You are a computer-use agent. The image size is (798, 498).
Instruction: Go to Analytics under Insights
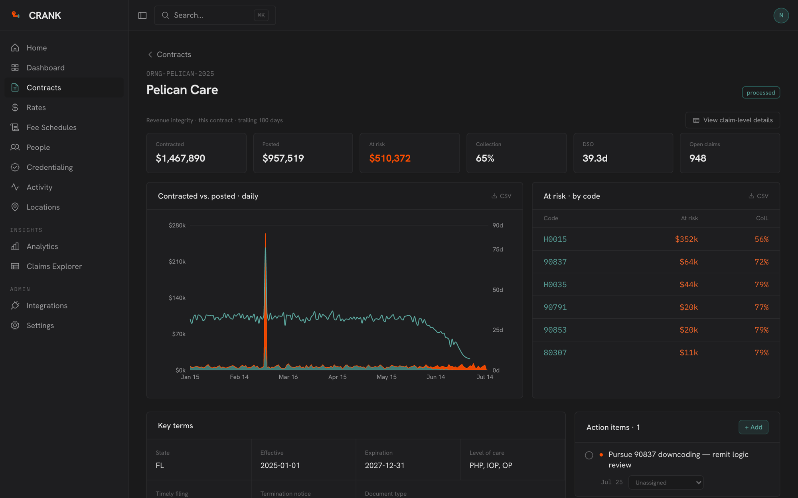pyautogui.click(x=64, y=246)
